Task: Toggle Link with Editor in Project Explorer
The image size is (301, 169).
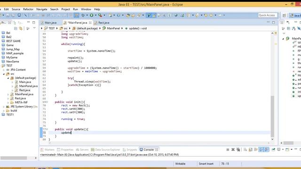Action: [21, 28]
